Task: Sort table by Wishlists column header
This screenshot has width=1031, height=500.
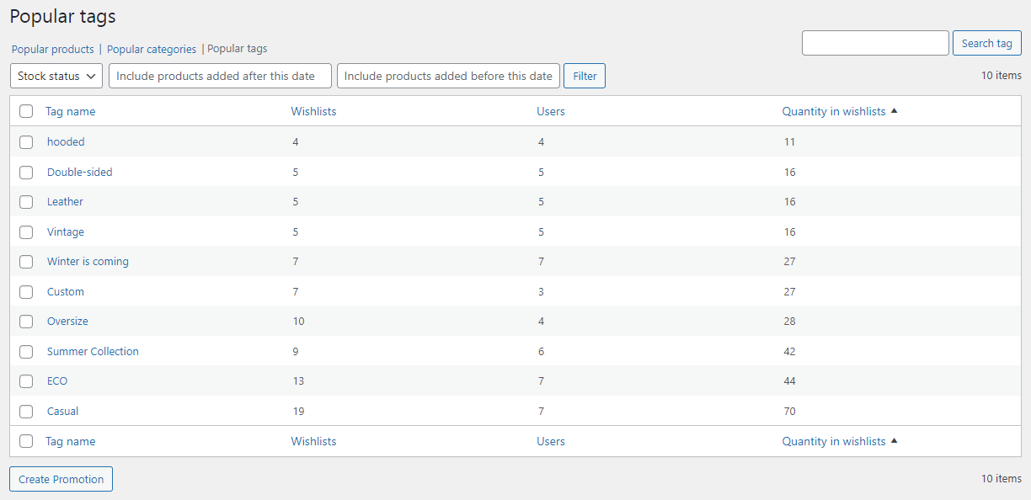Action: (313, 111)
